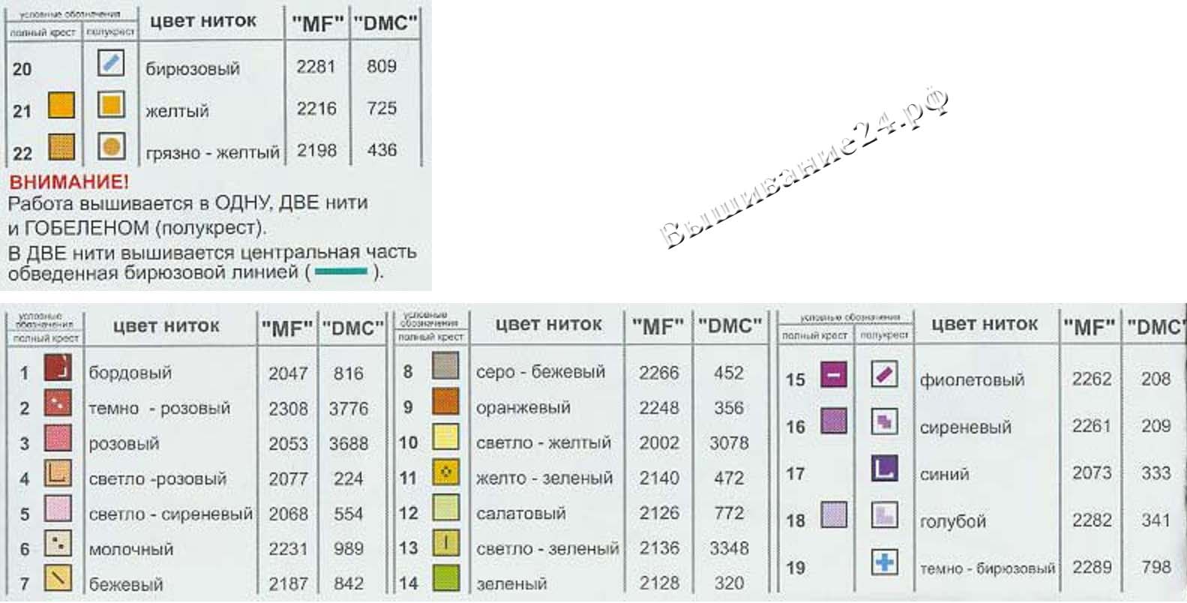Click the full-cross фиолетовый minus swatch row 15
Screen dimensions: 1187x603
pos(834,373)
